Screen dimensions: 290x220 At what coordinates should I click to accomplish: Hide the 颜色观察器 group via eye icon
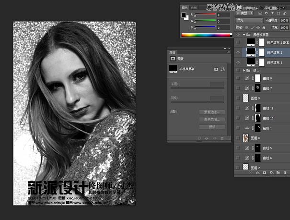point(238,35)
